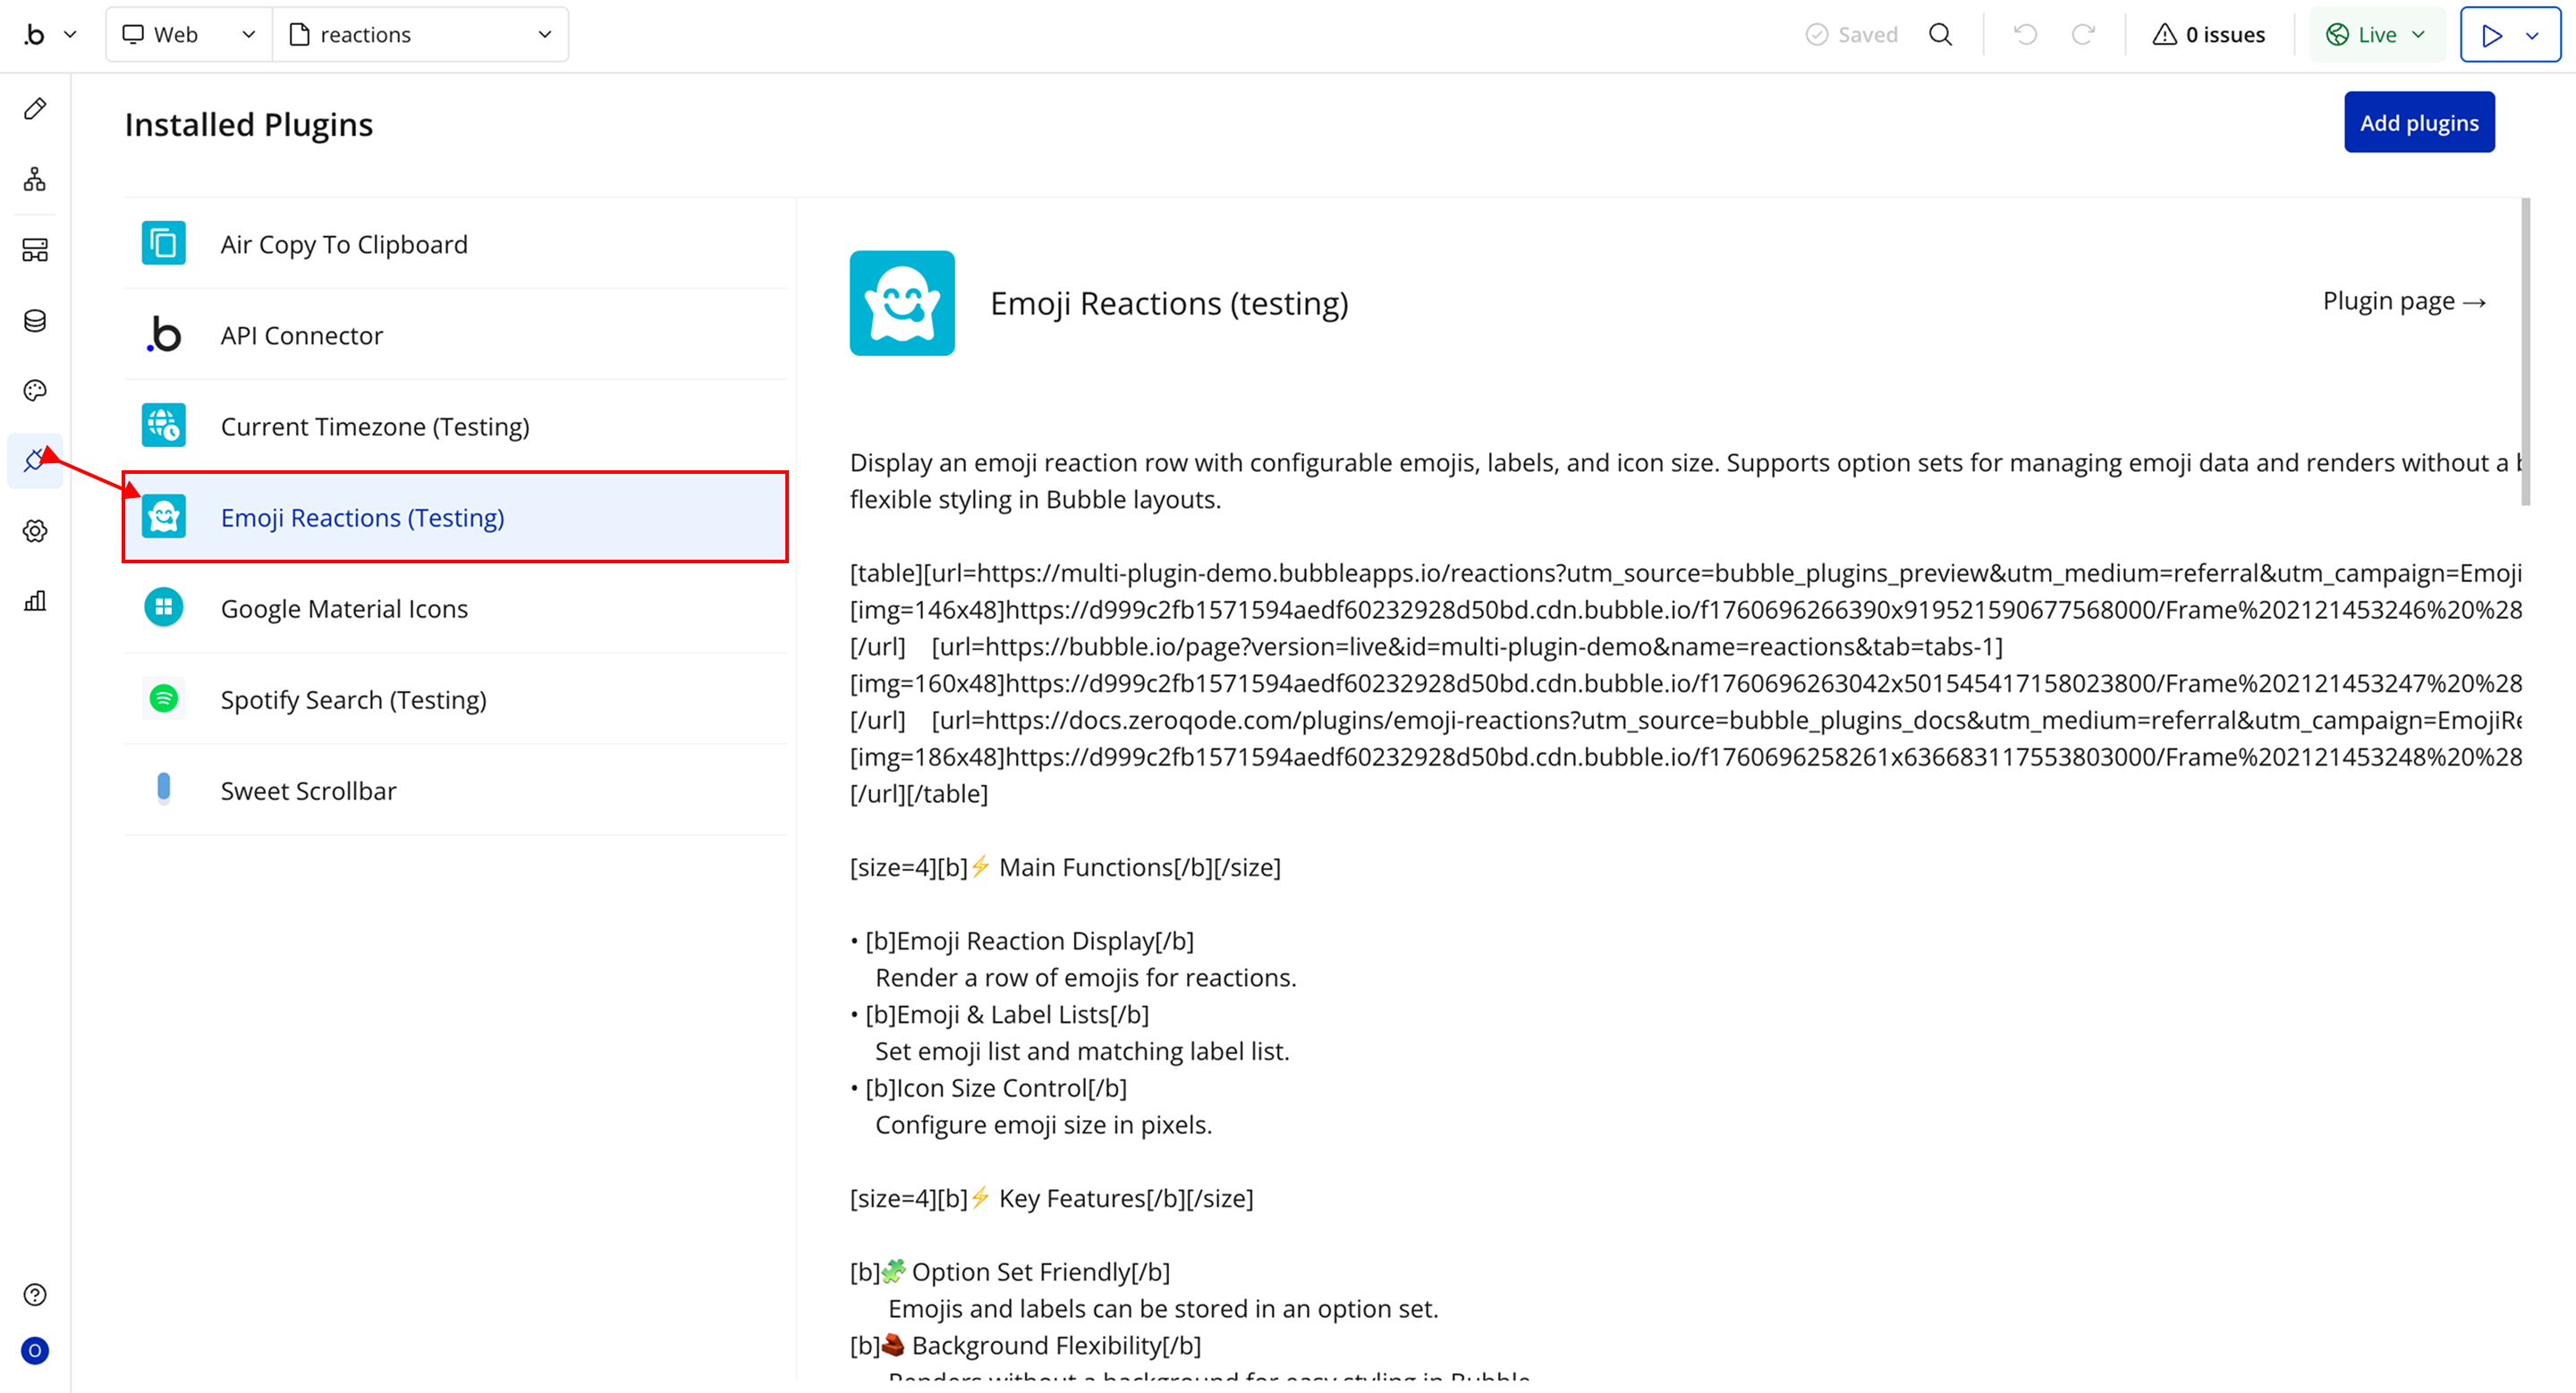This screenshot has height=1393, width=2576.
Task: Click the preview play button
Action: click(2491, 35)
